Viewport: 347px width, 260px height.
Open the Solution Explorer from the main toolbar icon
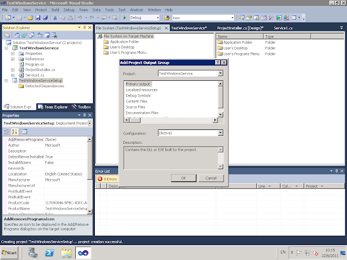click(241, 18)
